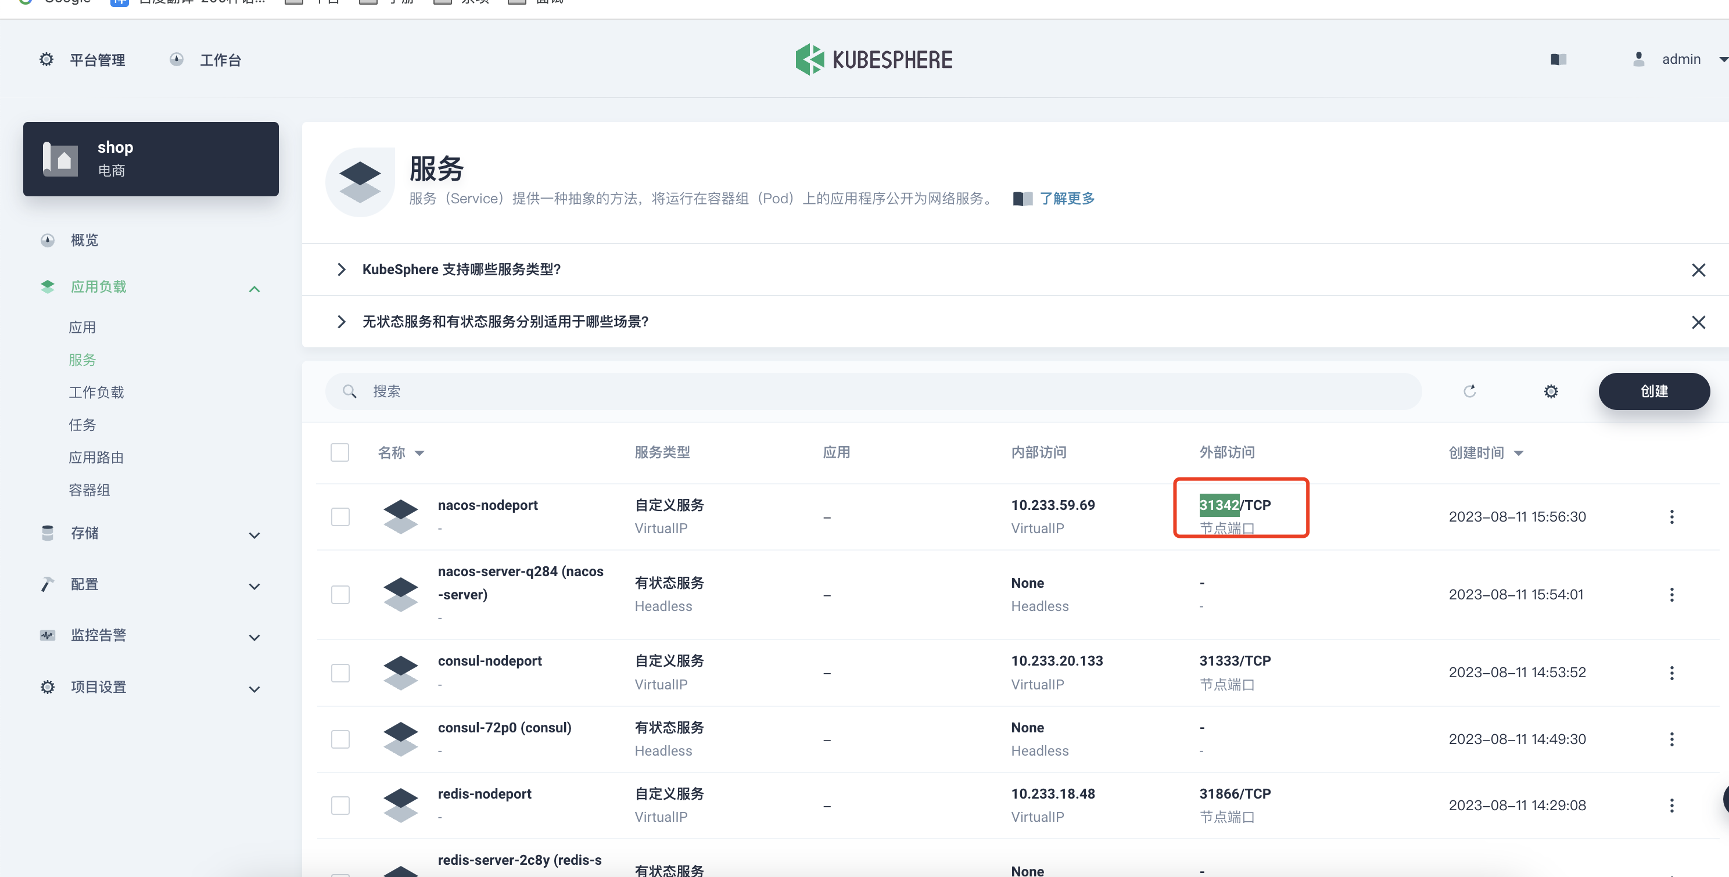Open more actions for nacos-nodeport
1729x877 pixels.
(x=1671, y=517)
